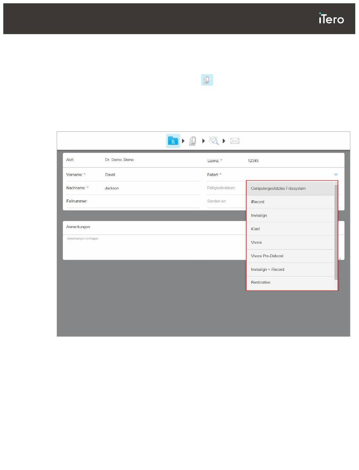This screenshot has height=470, width=359.
Task: Choose Restorative case type
Action: point(290,283)
